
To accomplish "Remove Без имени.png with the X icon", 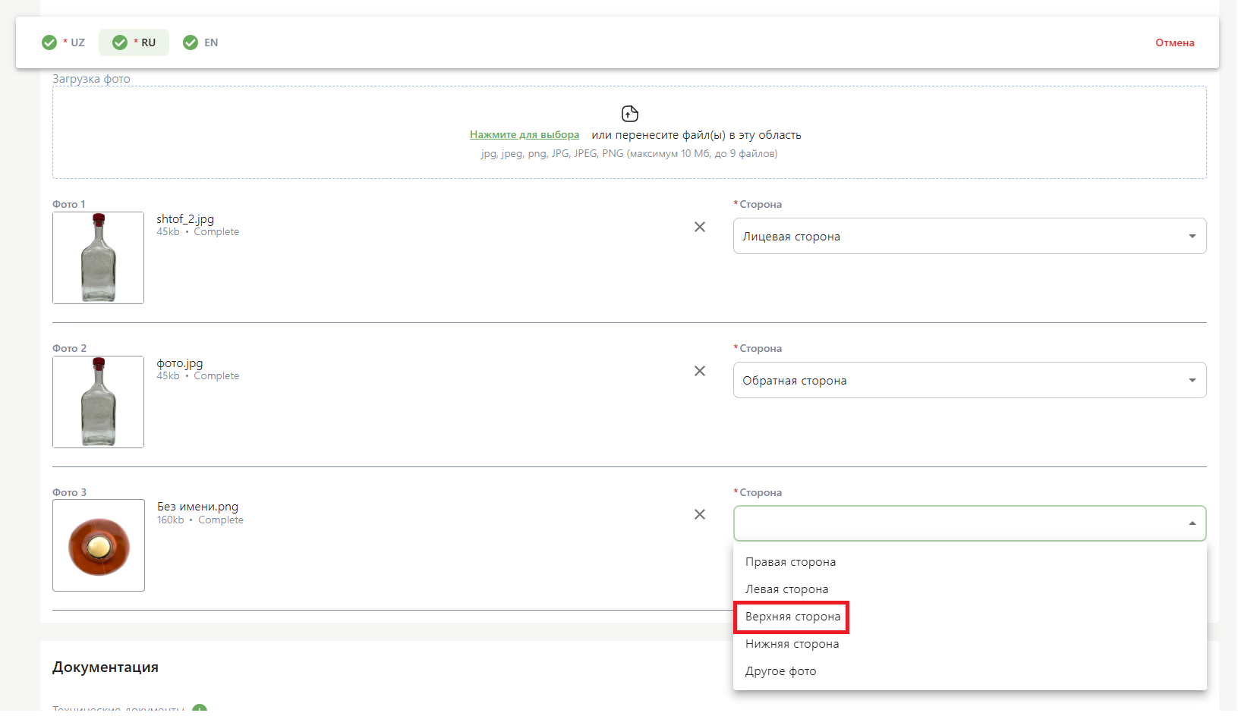I will [699, 514].
